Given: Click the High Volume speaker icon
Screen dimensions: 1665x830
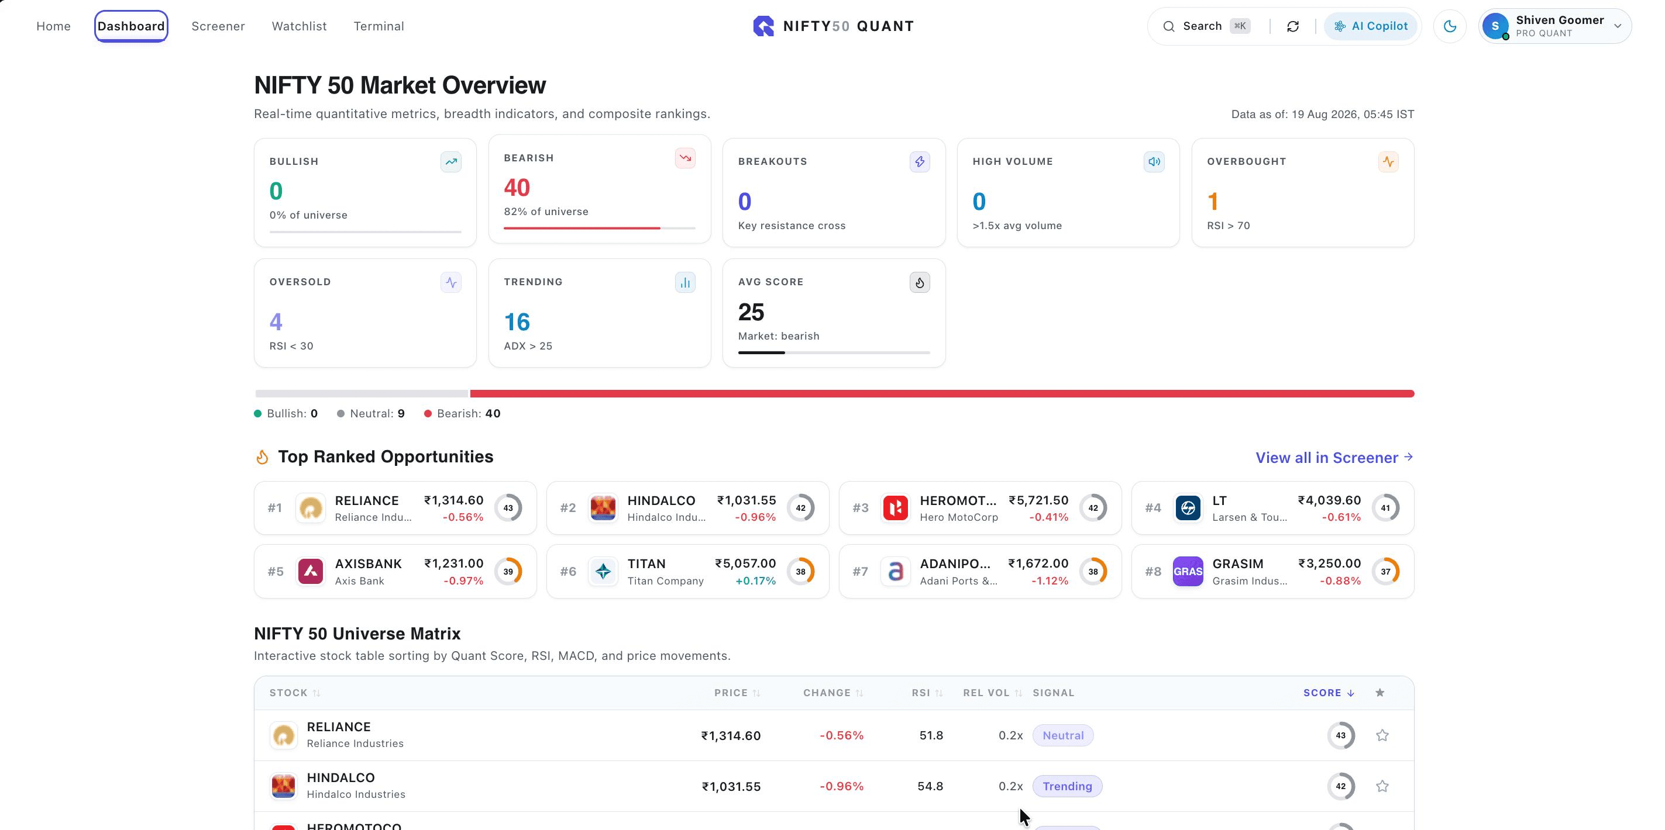Looking at the screenshot, I should (1154, 161).
